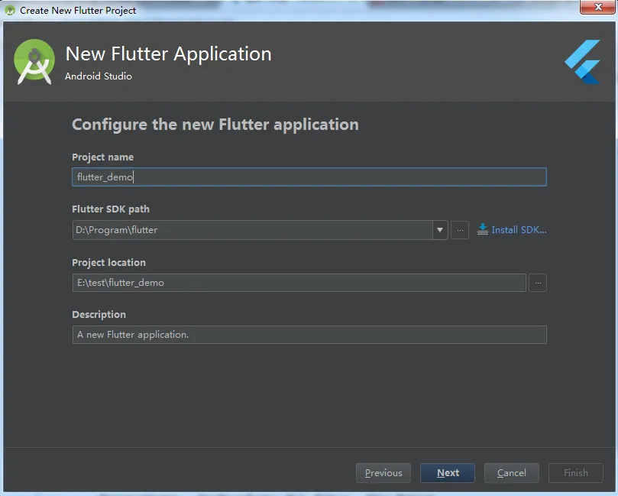This screenshot has width=618, height=496.
Task: Click the Flutter logo in header
Action: tap(582, 63)
